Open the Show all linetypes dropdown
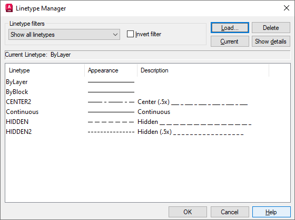This screenshot has width=295, height=220. pos(64,35)
